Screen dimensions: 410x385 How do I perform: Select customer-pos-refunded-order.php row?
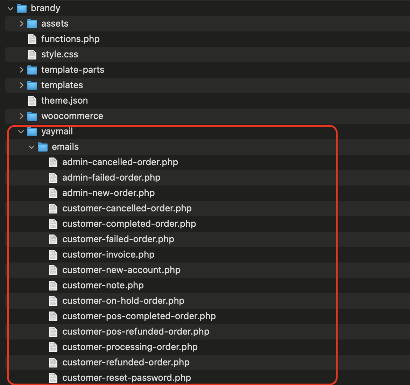[136, 332]
